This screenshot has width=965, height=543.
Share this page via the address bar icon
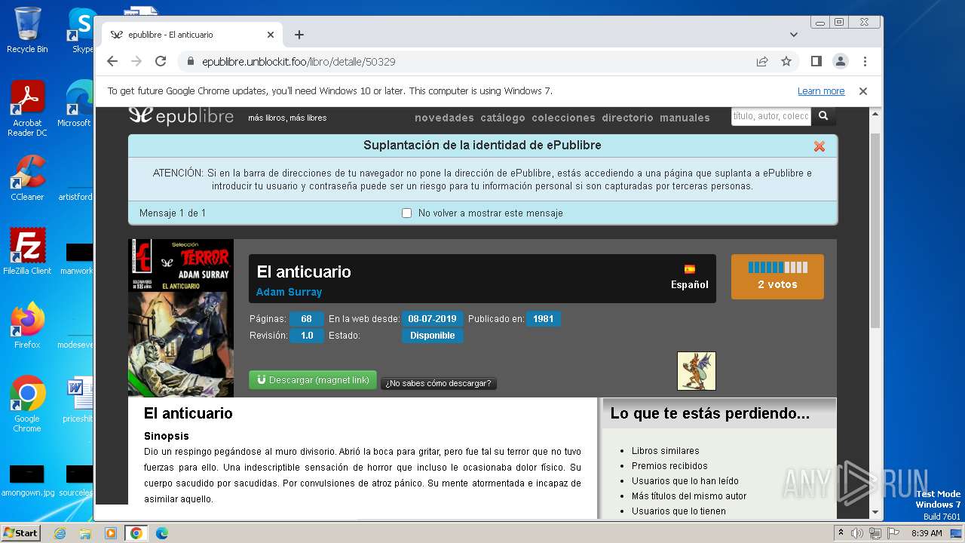[762, 61]
